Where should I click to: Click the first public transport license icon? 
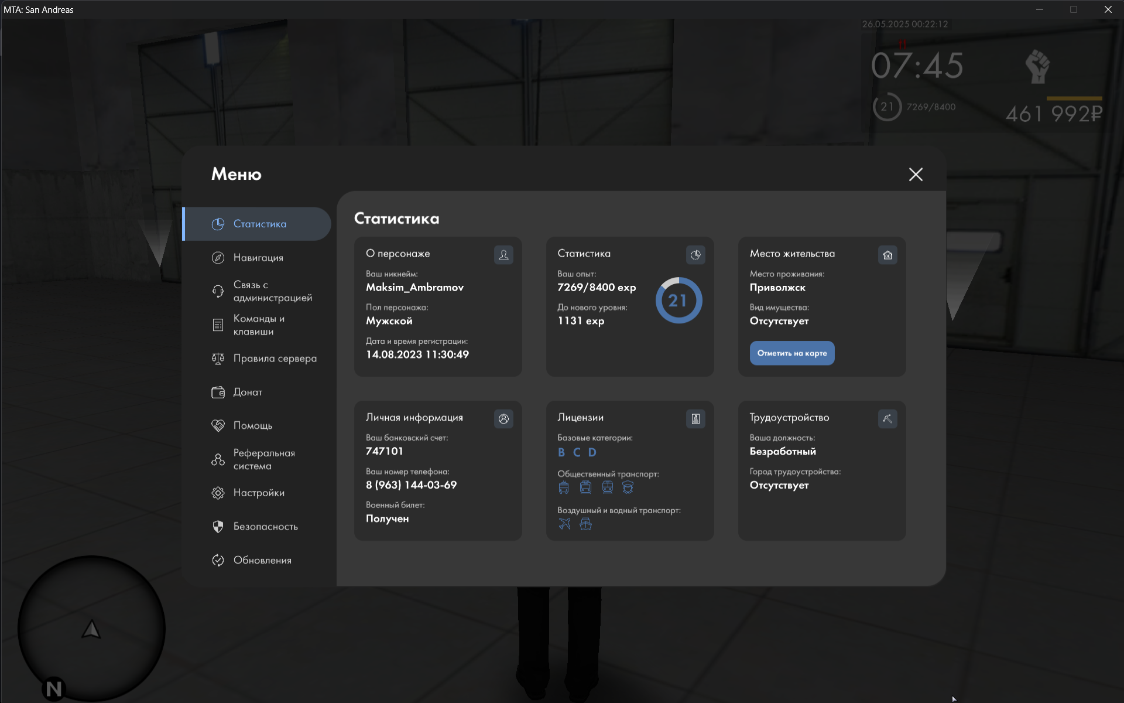click(x=564, y=487)
